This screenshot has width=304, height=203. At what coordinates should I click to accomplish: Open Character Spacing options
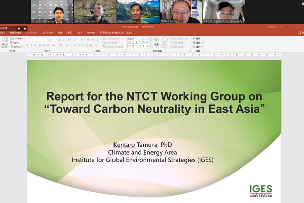(48, 45)
